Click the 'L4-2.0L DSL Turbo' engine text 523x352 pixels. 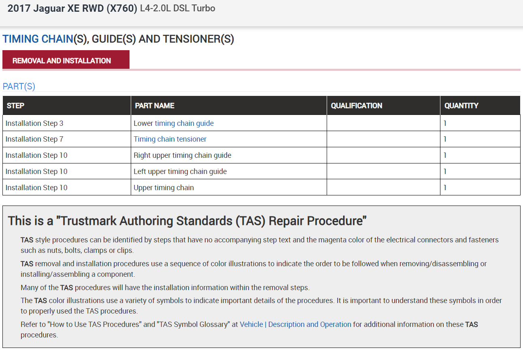177,8
